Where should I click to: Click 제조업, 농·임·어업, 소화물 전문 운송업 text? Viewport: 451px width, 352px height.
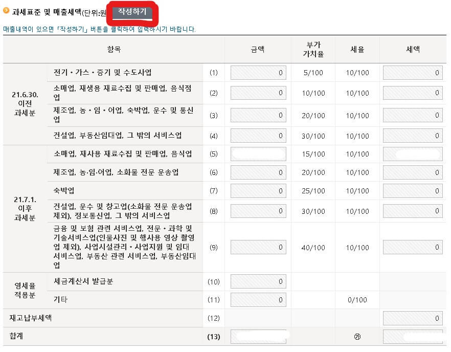(116, 172)
